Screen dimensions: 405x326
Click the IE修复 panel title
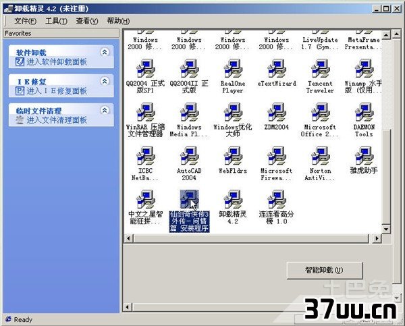coord(31,82)
